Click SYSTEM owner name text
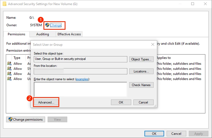This screenshot has width=212, height=138. [36, 25]
